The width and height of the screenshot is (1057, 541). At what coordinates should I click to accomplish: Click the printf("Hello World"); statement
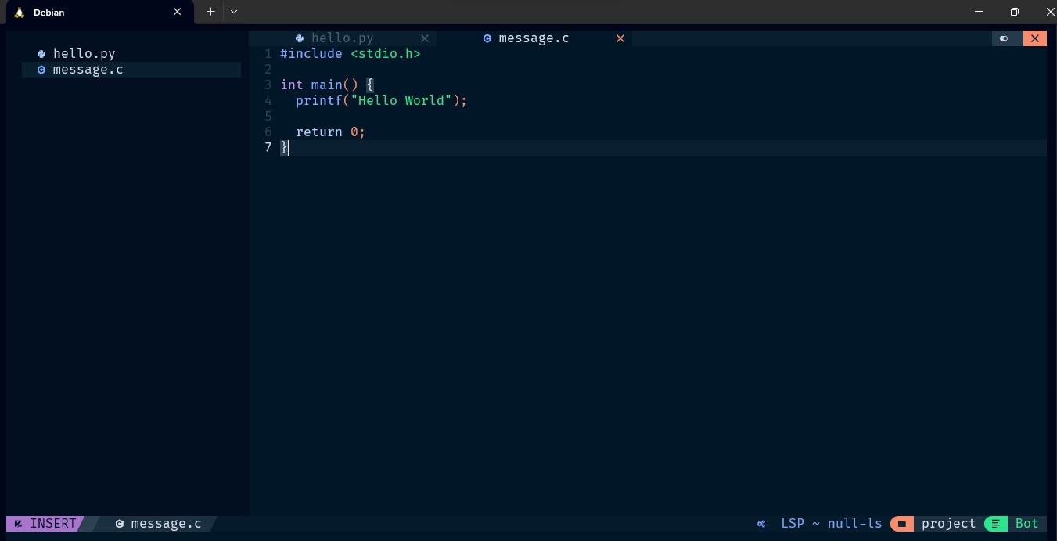pyautogui.click(x=381, y=101)
